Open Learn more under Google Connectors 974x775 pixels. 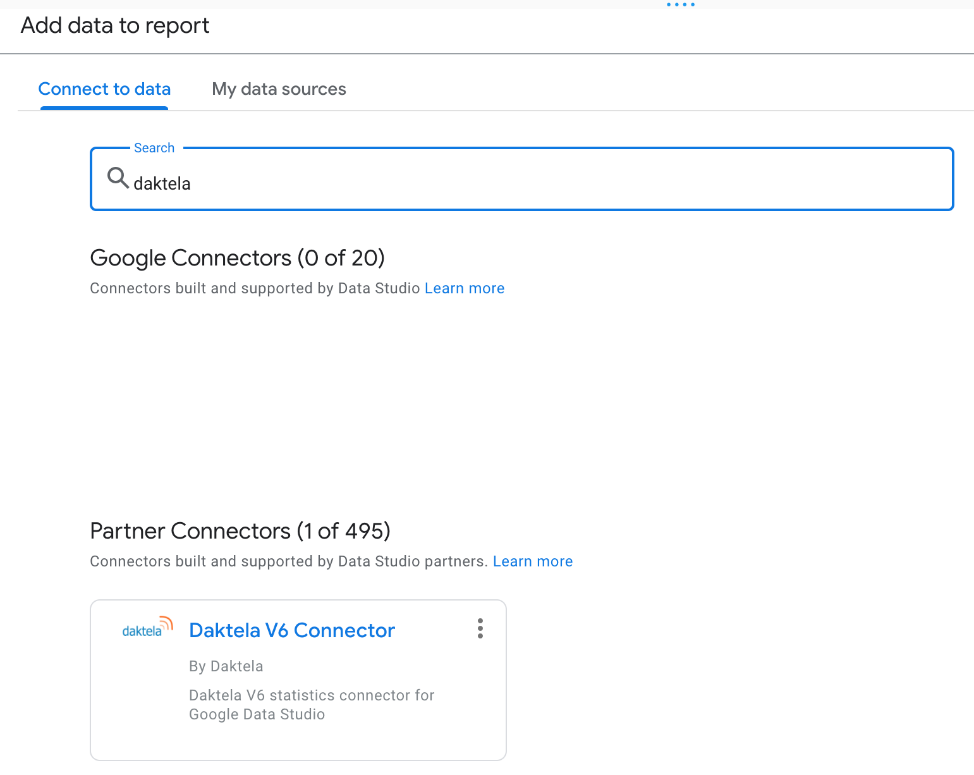pyautogui.click(x=465, y=288)
